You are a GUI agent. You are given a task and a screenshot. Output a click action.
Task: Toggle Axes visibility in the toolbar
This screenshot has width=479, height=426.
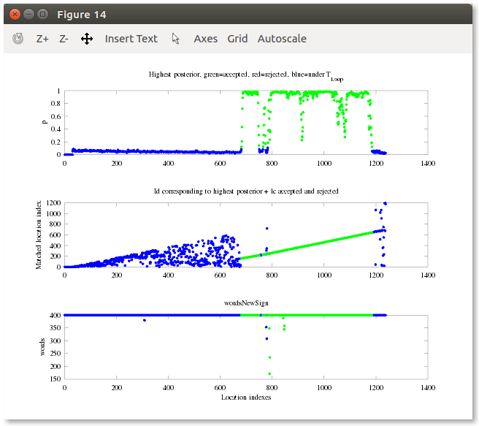tap(205, 39)
